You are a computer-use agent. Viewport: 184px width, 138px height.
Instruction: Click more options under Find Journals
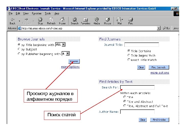pyautogui.click(x=160, y=73)
